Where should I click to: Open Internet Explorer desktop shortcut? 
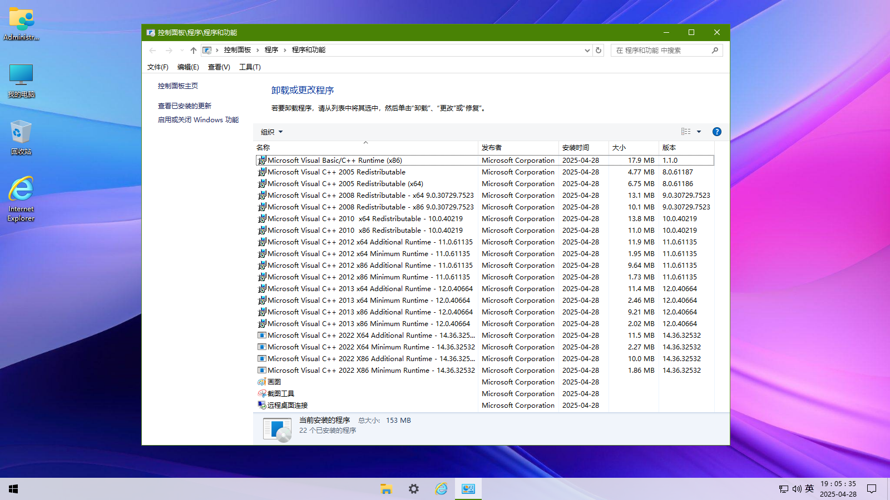point(21,199)
